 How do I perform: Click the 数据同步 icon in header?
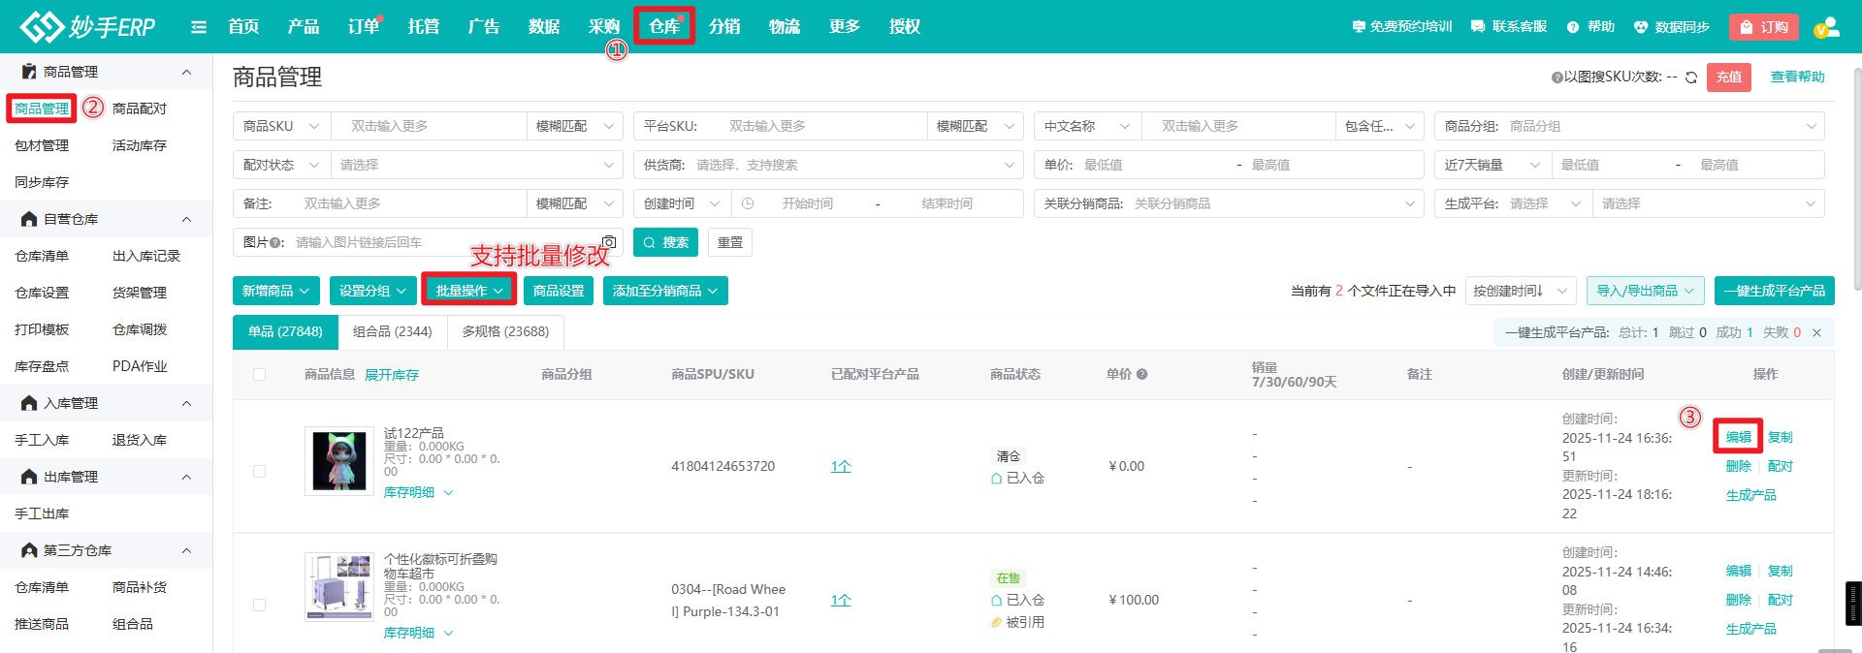tap(1641, 27)
